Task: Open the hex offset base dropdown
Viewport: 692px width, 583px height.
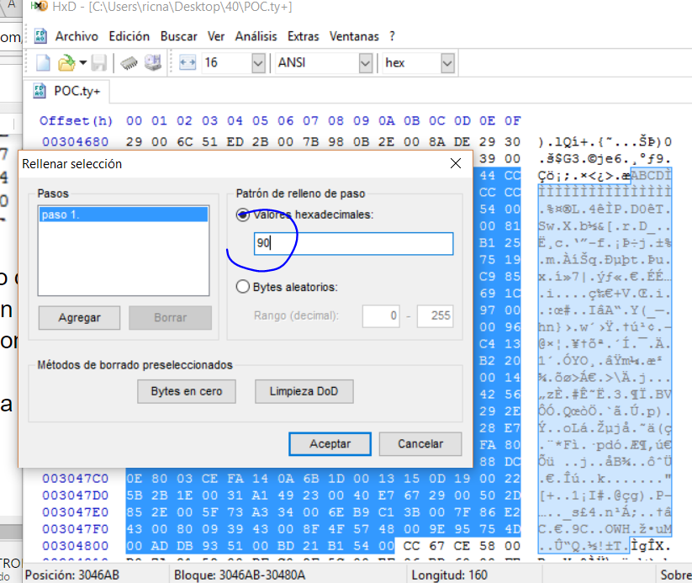Action: tap(446, 63)
